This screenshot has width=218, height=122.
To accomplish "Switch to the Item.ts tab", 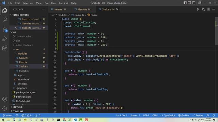I will [58, 9].
